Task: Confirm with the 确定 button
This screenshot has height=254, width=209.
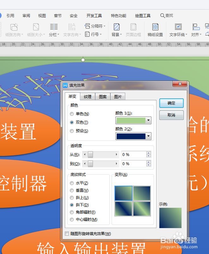Action: [x=171, y=103]
